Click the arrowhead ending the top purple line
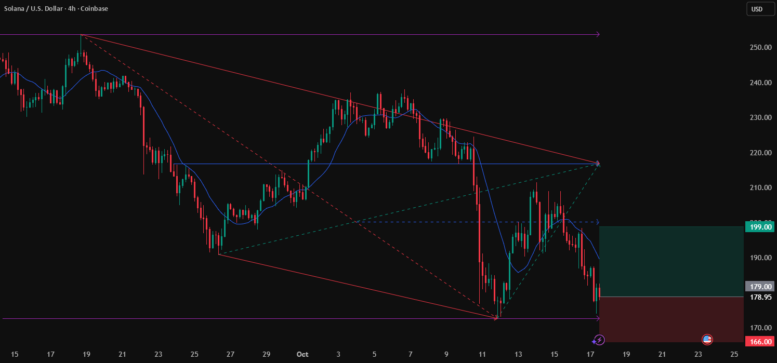The image size is (777, 363). pos(598,35)
